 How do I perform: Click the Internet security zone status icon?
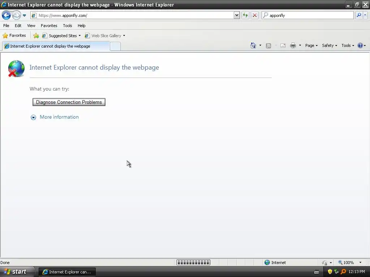(x=267, y=263)
